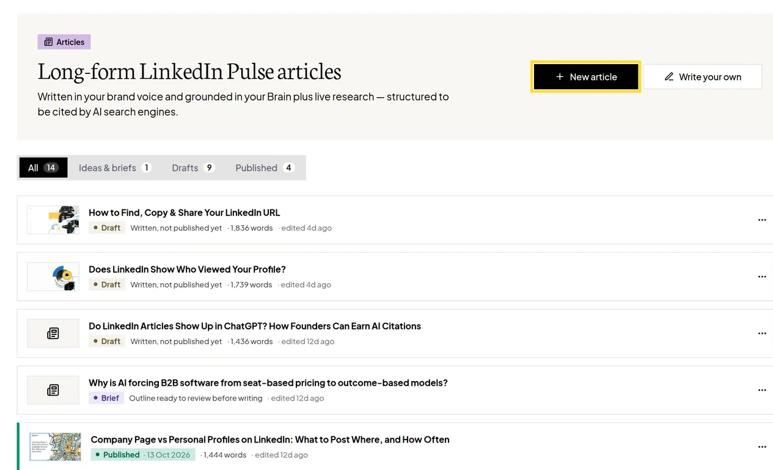
Task: Click the 'Long-form LinkedIn Pulse articles' heading
Action: 189,71
